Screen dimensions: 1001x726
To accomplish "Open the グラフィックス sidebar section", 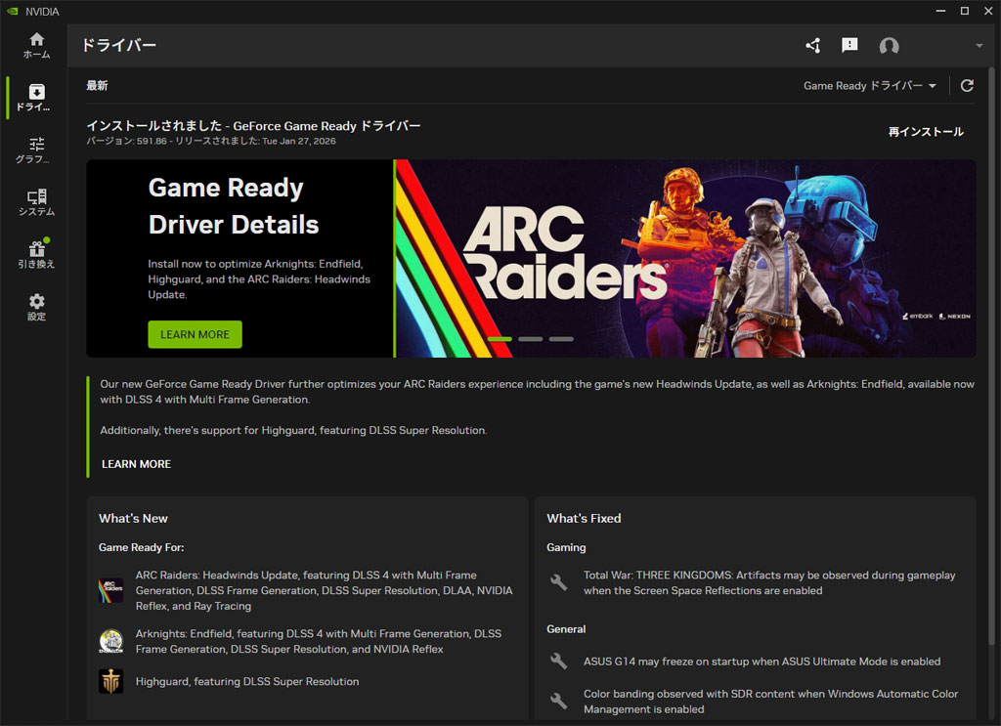I will pyautogui.click(x=36, y=150).
